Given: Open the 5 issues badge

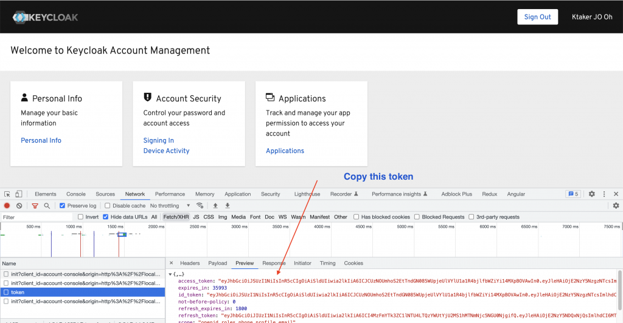Looking at the screenshot, I should click(573, 194).
